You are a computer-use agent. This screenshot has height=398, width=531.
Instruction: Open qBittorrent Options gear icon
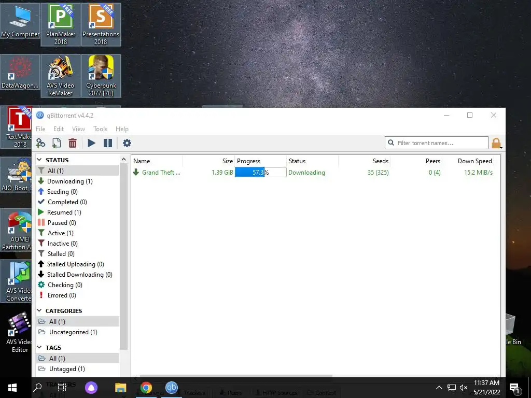point(127,143)
